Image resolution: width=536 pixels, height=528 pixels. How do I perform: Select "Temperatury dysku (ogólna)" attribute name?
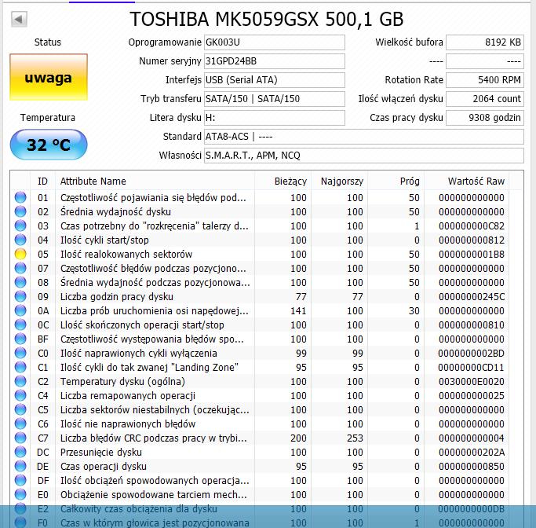[x=122, y=382]
